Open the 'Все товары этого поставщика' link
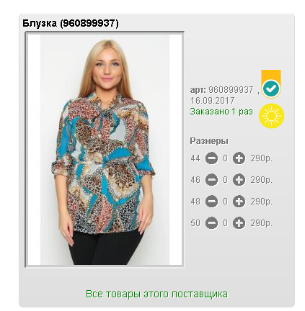This screenshot has width=305, height=311. click(156, 294)
